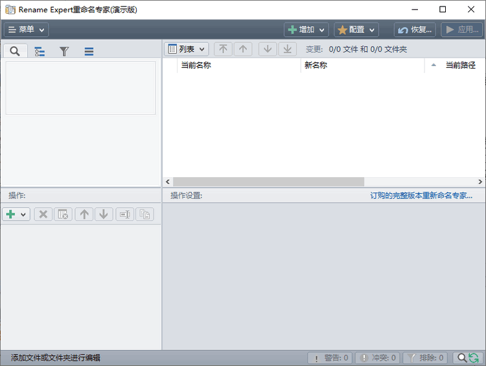Switch to the folder tree tab

[40, 51]
